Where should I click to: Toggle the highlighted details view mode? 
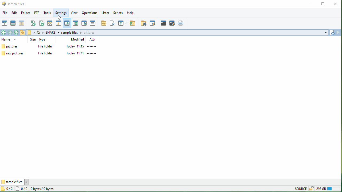tap(67, 23)
